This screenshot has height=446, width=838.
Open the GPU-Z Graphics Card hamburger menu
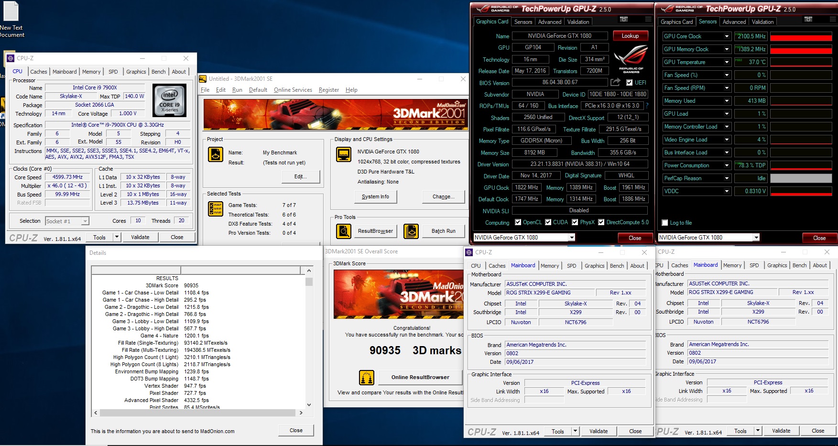(648, 19)
